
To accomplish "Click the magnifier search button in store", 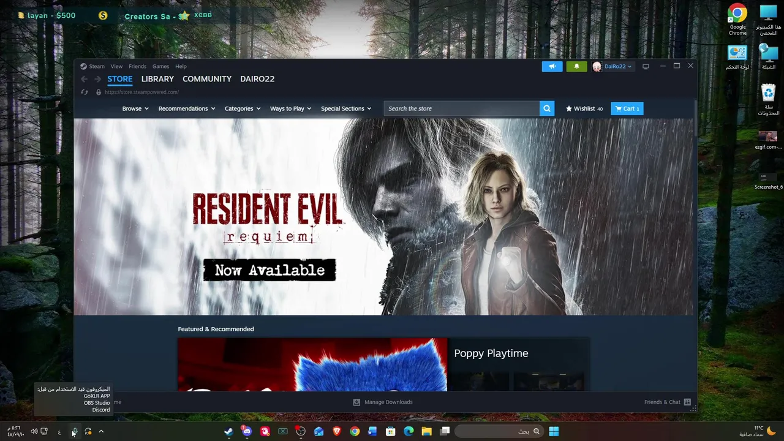I will [x=547, y=108].
